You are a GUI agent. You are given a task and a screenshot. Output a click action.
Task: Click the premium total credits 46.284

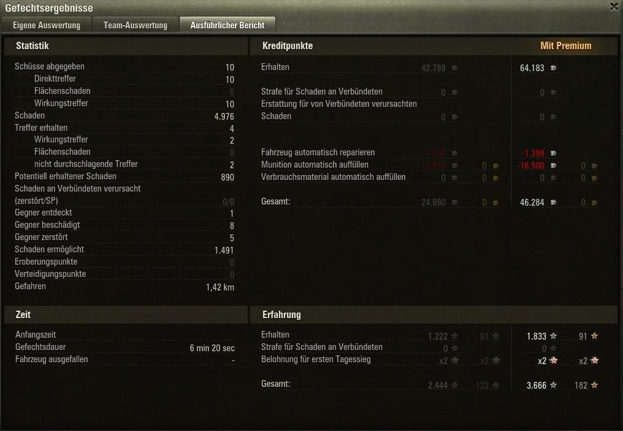click(532, 203)
